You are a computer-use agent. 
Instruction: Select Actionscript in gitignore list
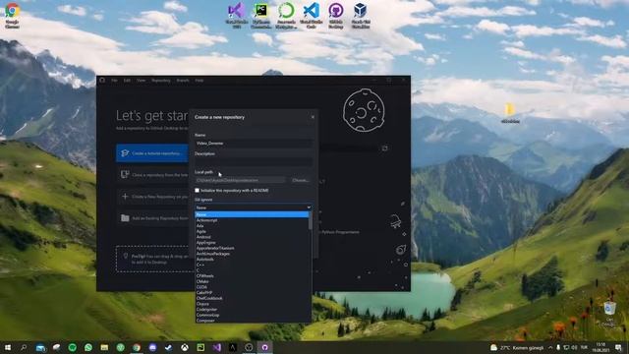(x=252, y=220)
